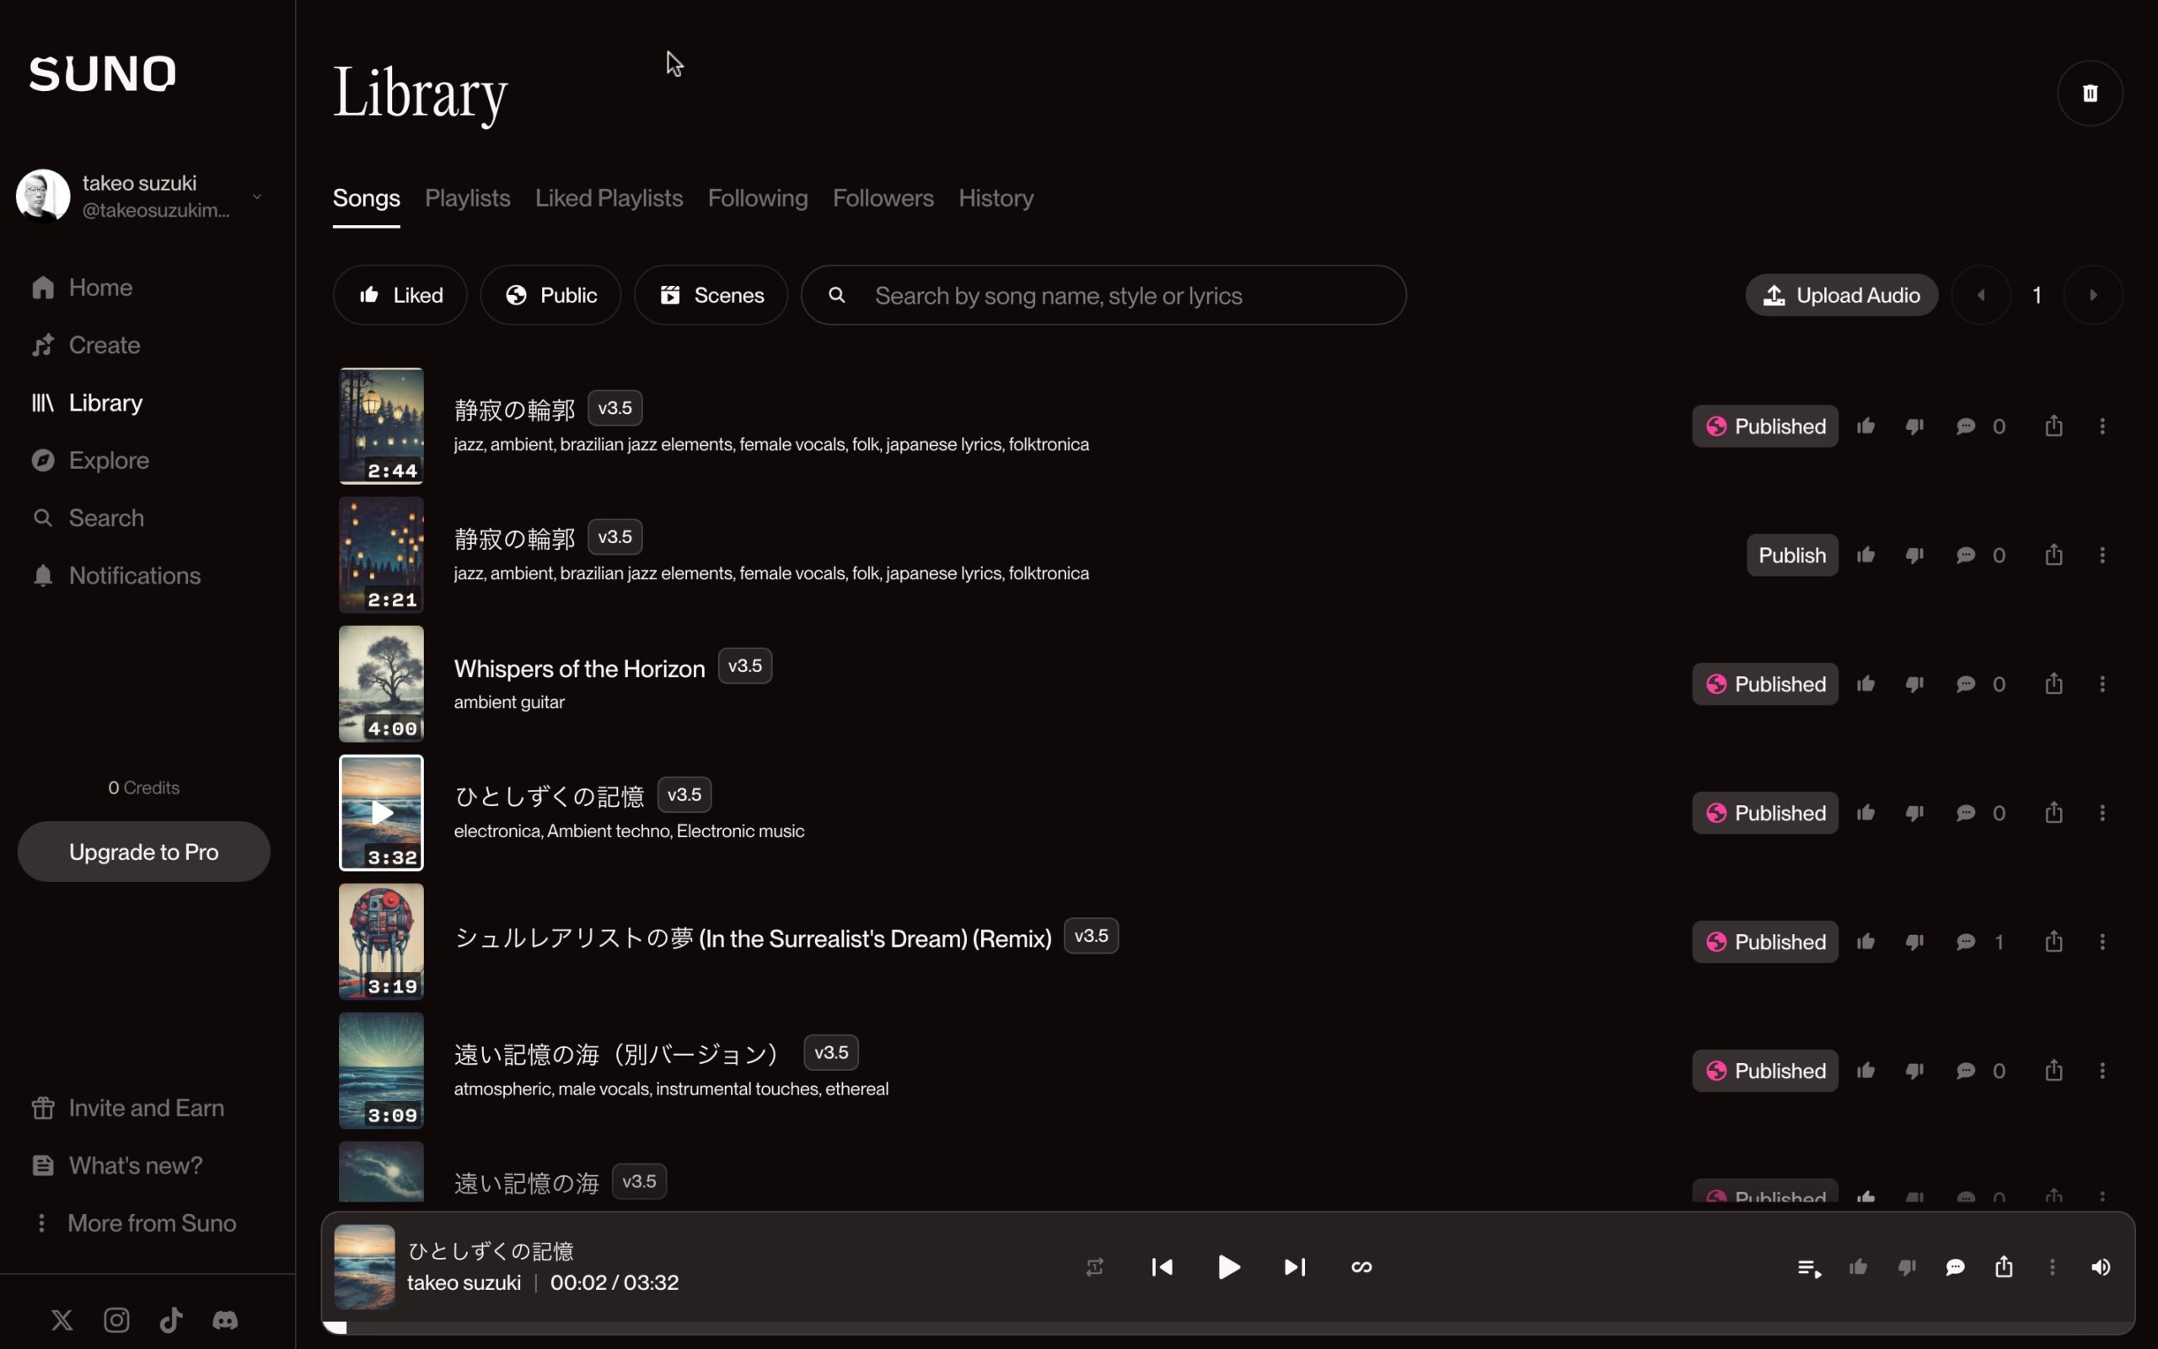Open the Following tab
Viewport: 2158px width, 1349px height.
point(758,198)
